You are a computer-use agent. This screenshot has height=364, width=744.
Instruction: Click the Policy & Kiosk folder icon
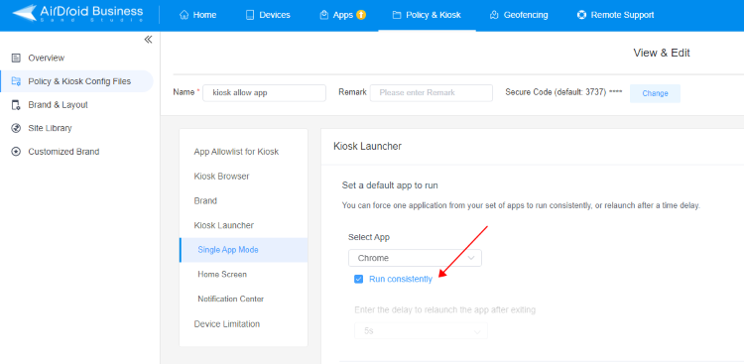point(397,15)
